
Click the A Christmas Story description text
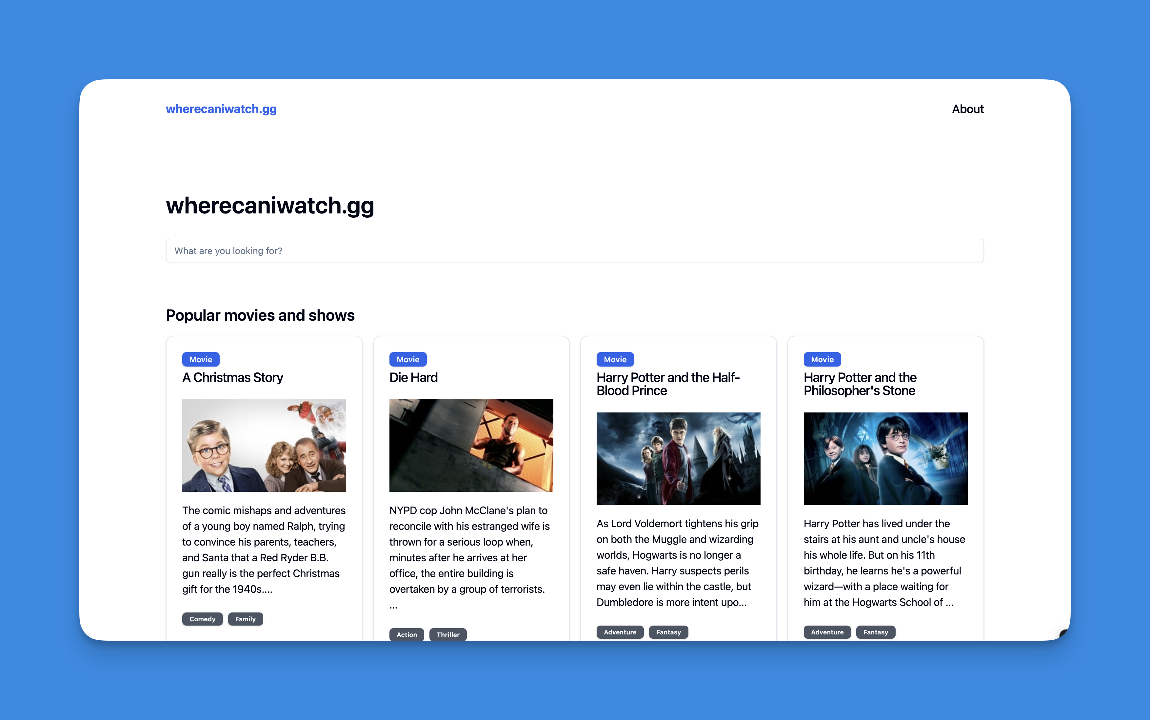click(x=264, y=550)
